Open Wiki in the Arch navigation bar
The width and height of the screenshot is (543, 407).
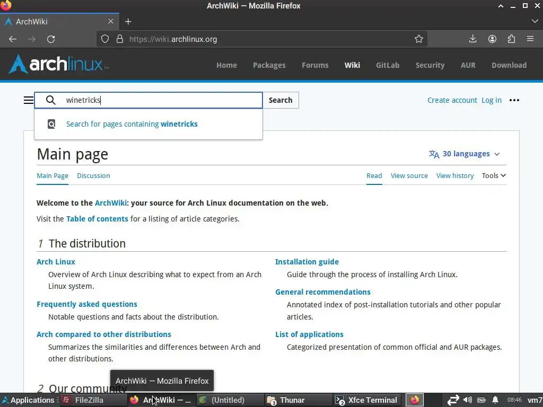point(352,65)
